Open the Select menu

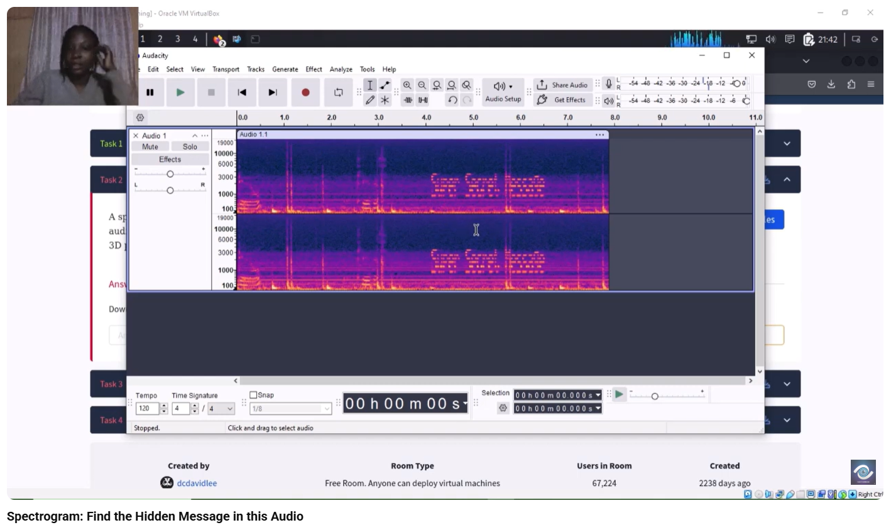pyautogui.click(x=175, y=69)
